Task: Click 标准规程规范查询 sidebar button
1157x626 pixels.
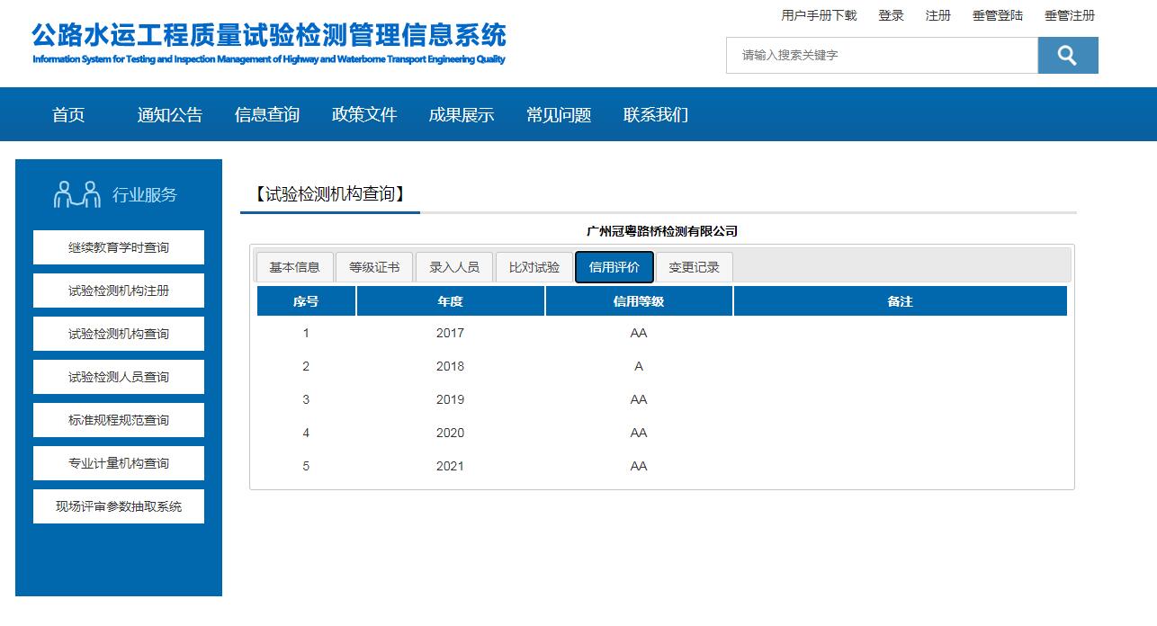Action: coord(119,420)
